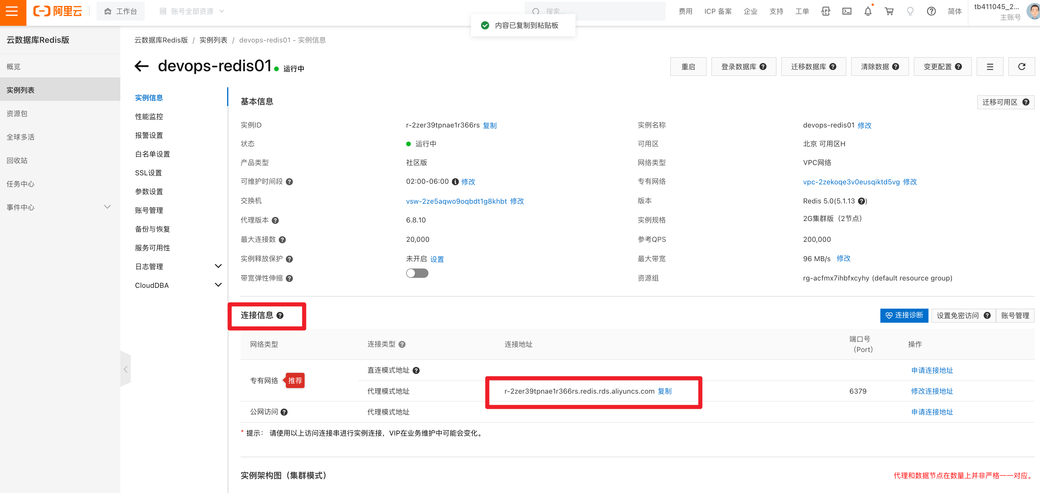Click help icon next to 连接信息
Viewport: 1040px width, 493px height.
click(x=280, y=315)
